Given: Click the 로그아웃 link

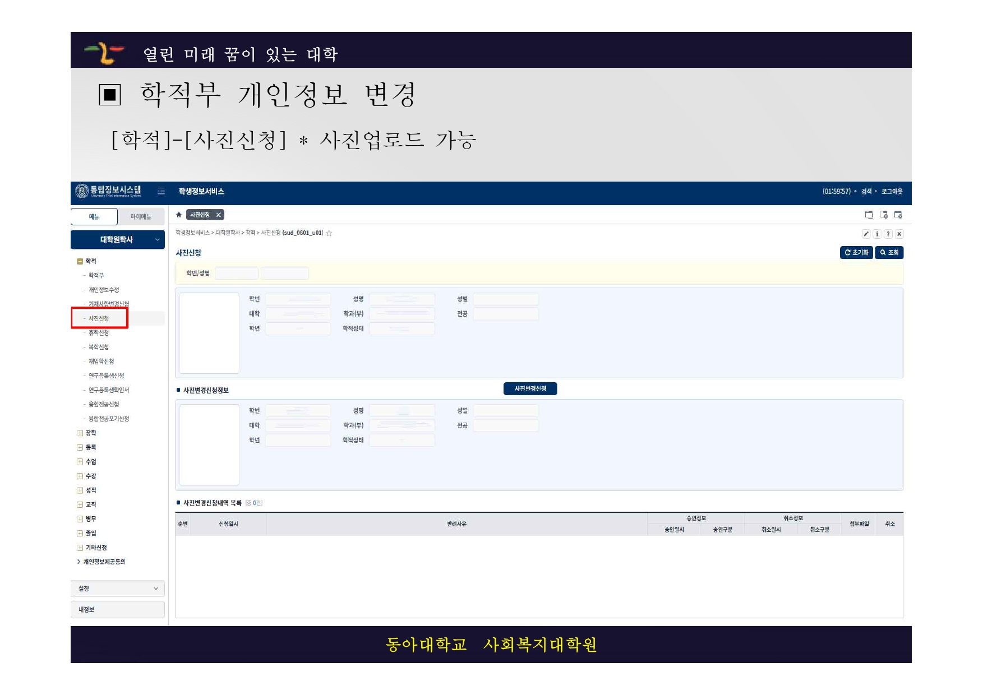Looking at the screenshot, I should (892, 192).
